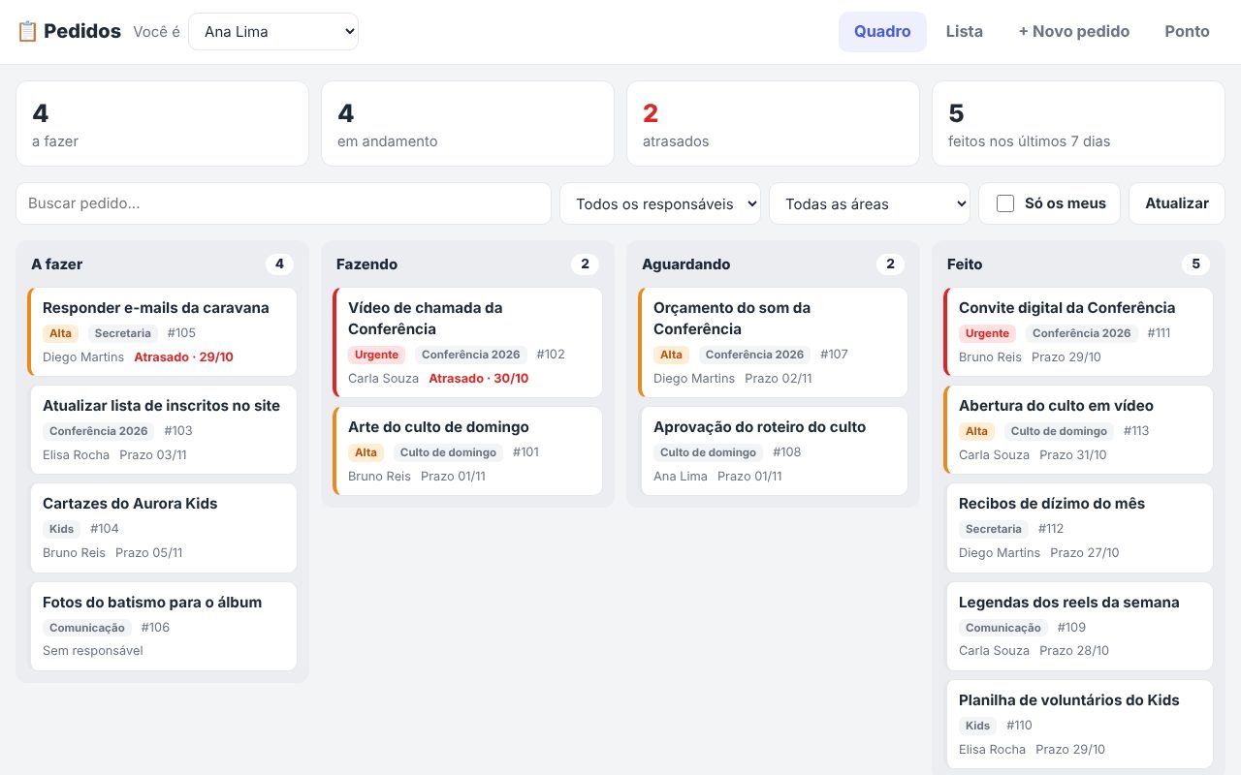The height and width of the screenshot is (775, 1241).
Task: Click the Comunicação tag on card #106
Action: (87, 628)
